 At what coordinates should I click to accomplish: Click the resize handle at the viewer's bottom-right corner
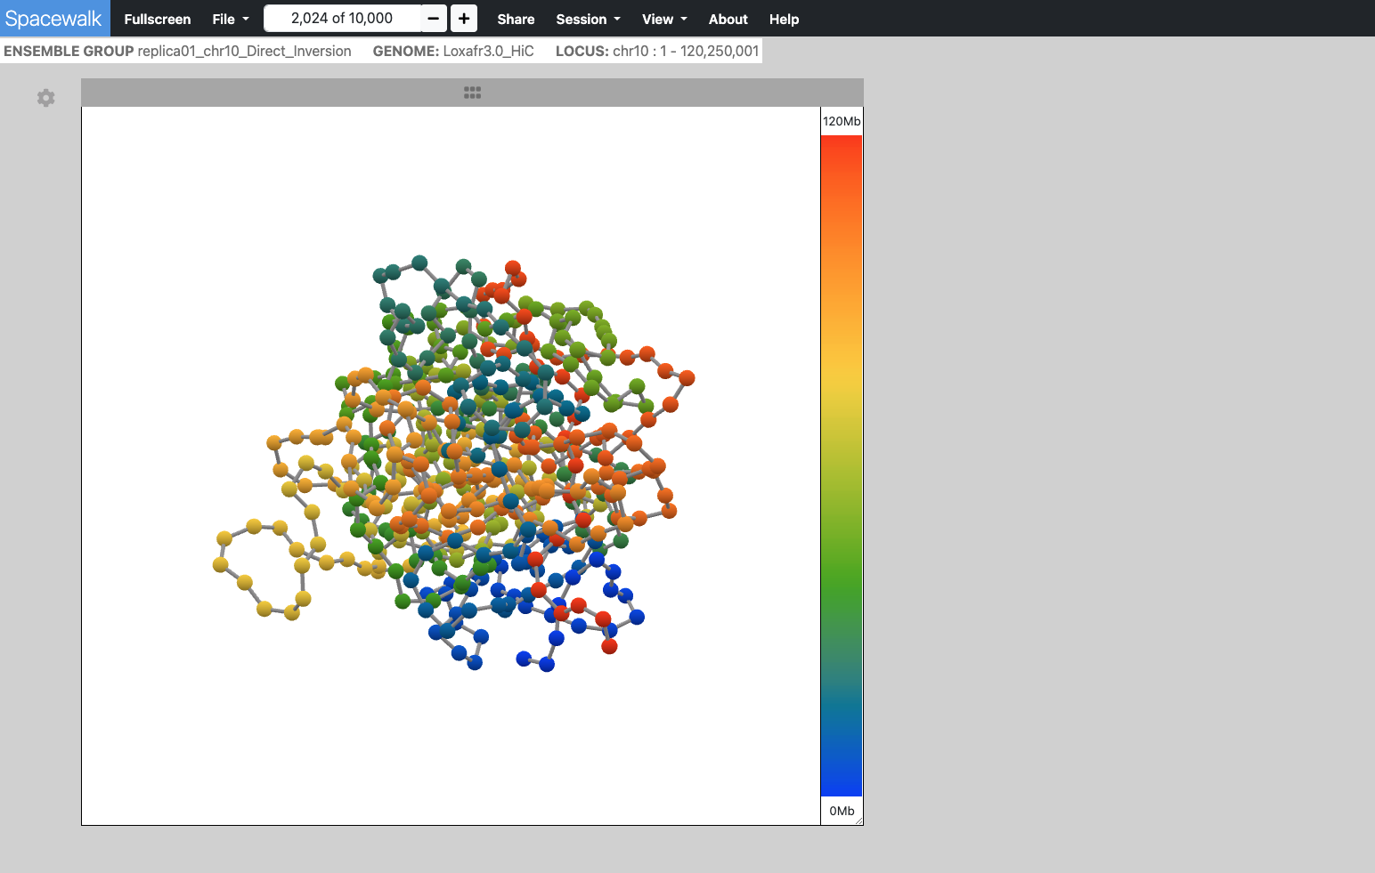click(x=858, y=820)
